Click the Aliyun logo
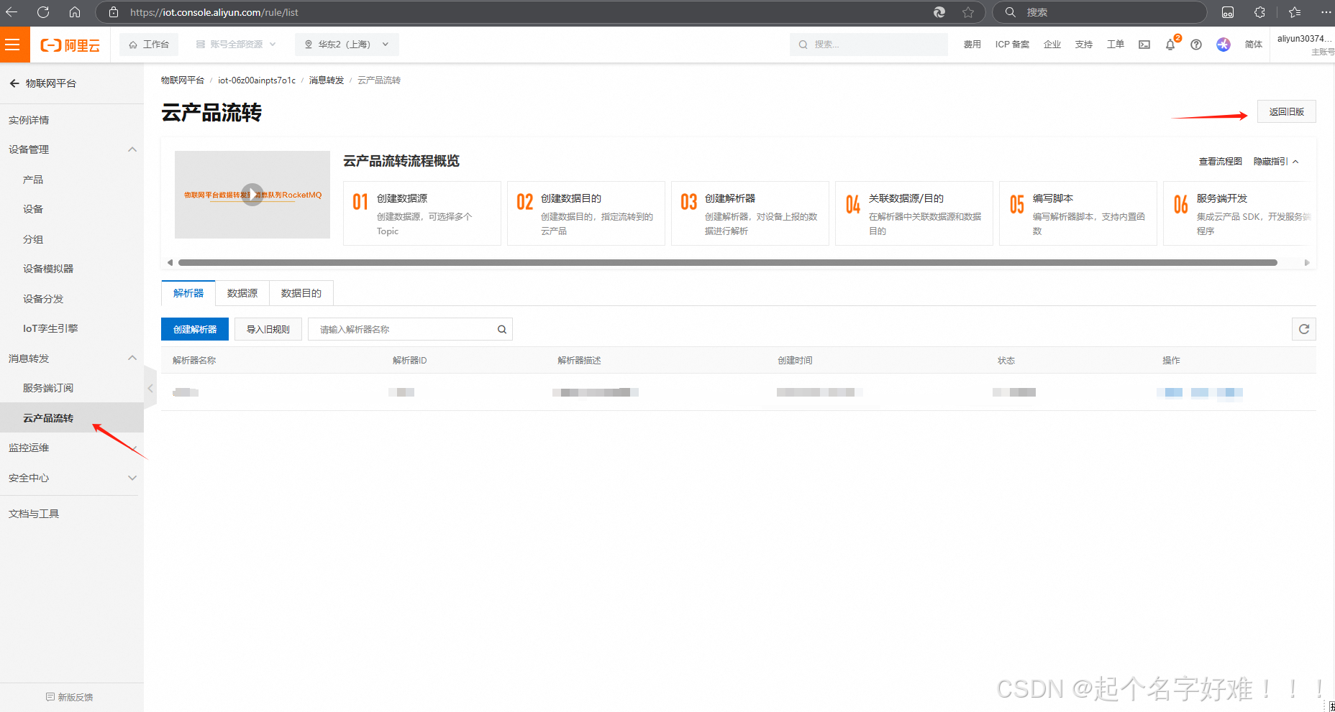 pos(70,45)
